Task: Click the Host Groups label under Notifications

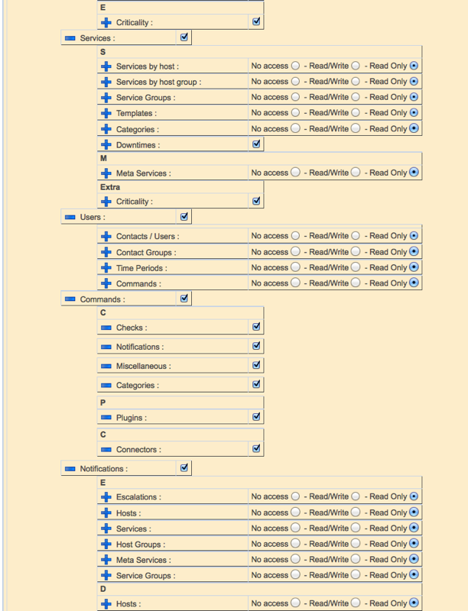Action: tap(140, 545)
